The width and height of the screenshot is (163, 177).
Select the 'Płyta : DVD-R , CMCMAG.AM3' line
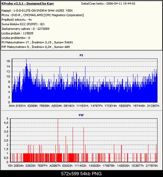[42, 15]
